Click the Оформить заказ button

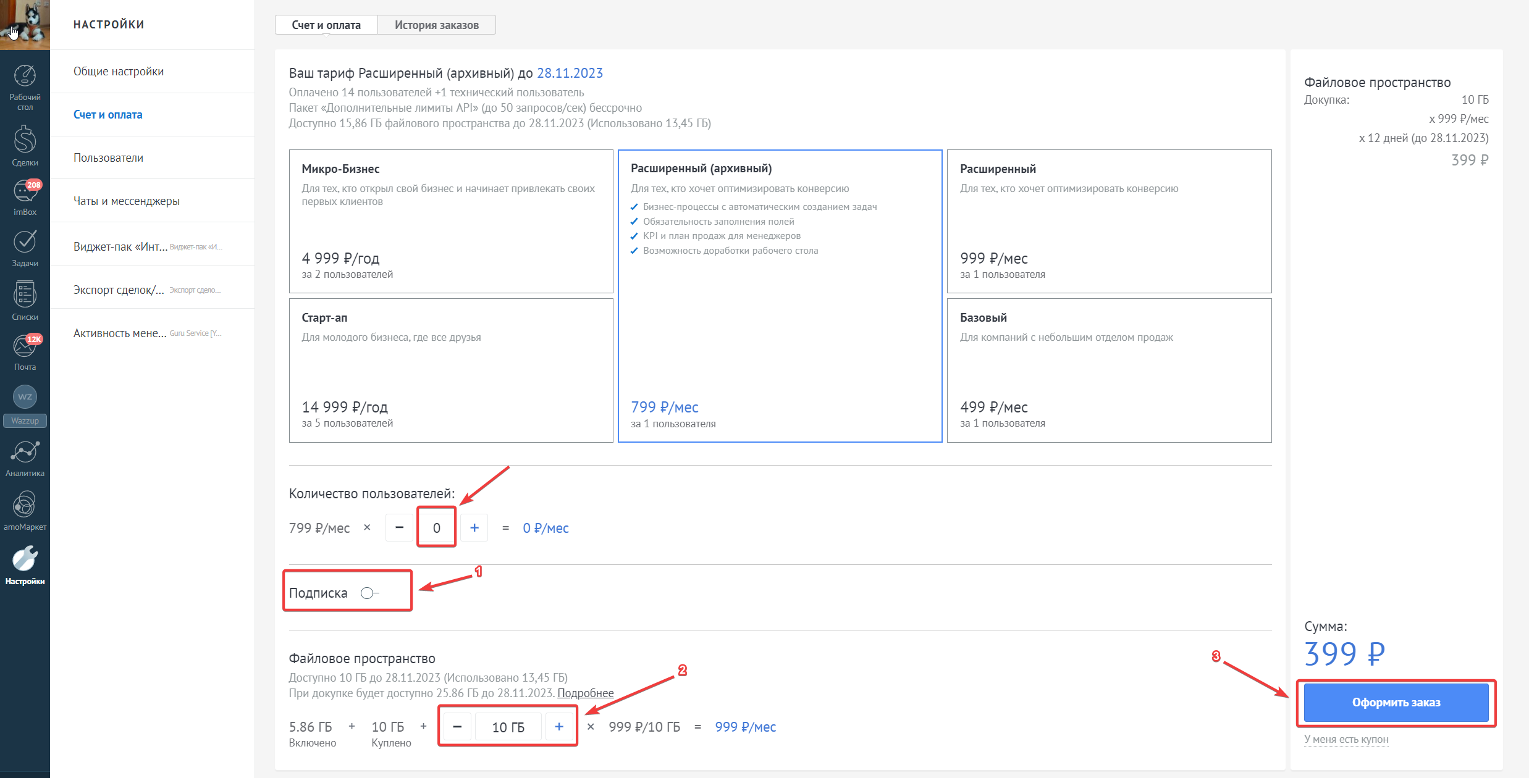coord(1396,703)
